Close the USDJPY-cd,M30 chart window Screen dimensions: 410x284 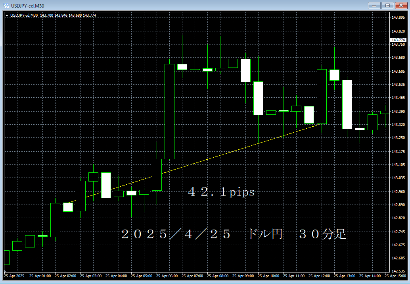(401, 6)
